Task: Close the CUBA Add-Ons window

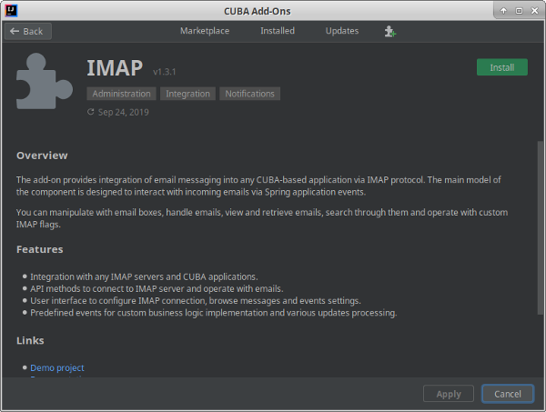Action: [535, 11]
